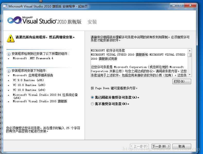This screenshot has width=203, height=154.
Task: Select the do not accept license radio button
Action: [x=92, y=104]
